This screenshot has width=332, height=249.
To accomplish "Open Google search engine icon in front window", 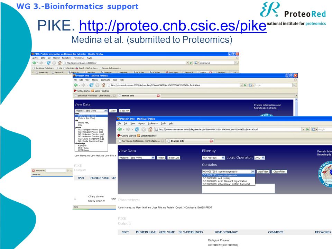I will [314, 129].
